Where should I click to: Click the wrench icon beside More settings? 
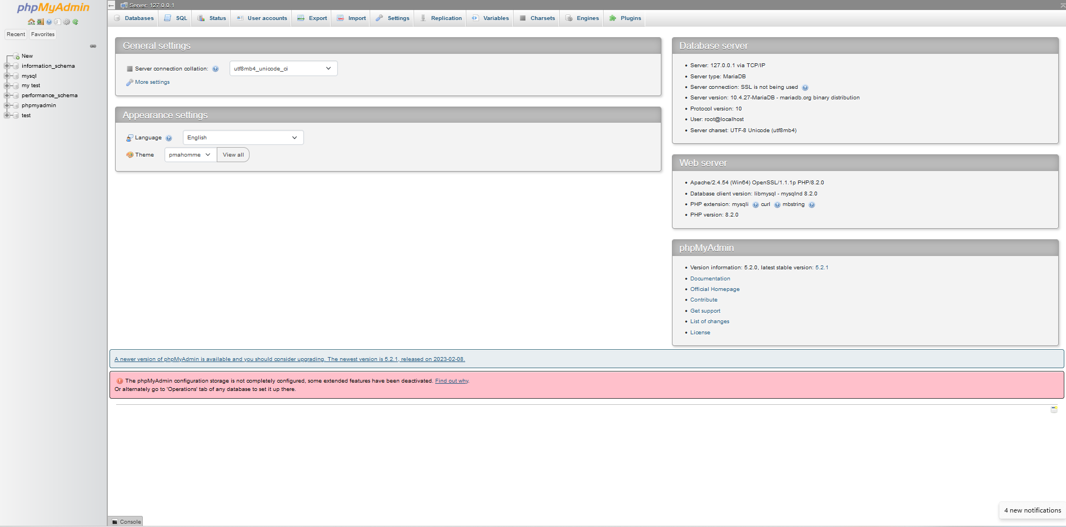tap(129, 82)
